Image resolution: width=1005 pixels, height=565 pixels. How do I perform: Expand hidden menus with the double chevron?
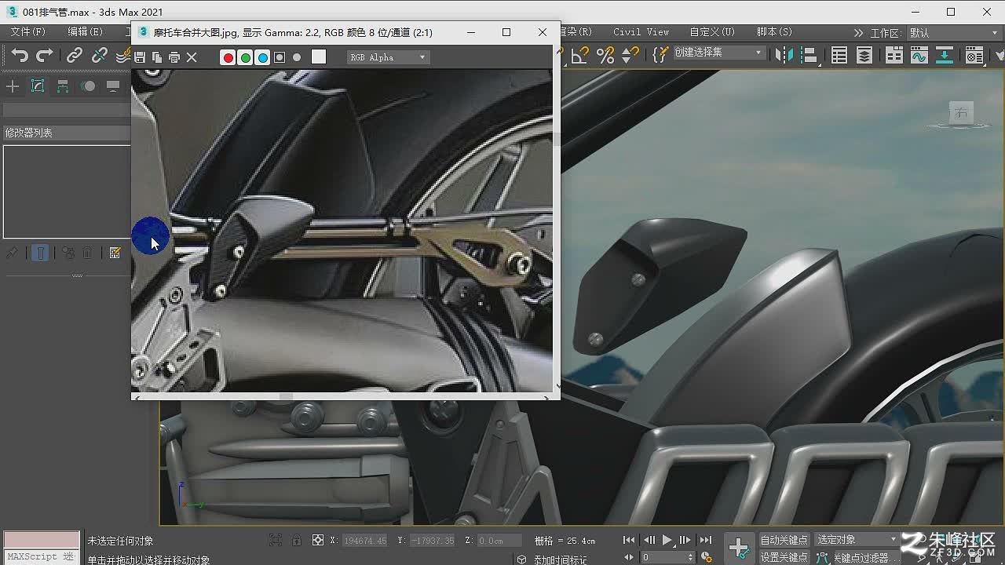click(x=858, y=33)
